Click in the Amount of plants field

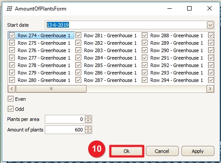pos(65,130)
